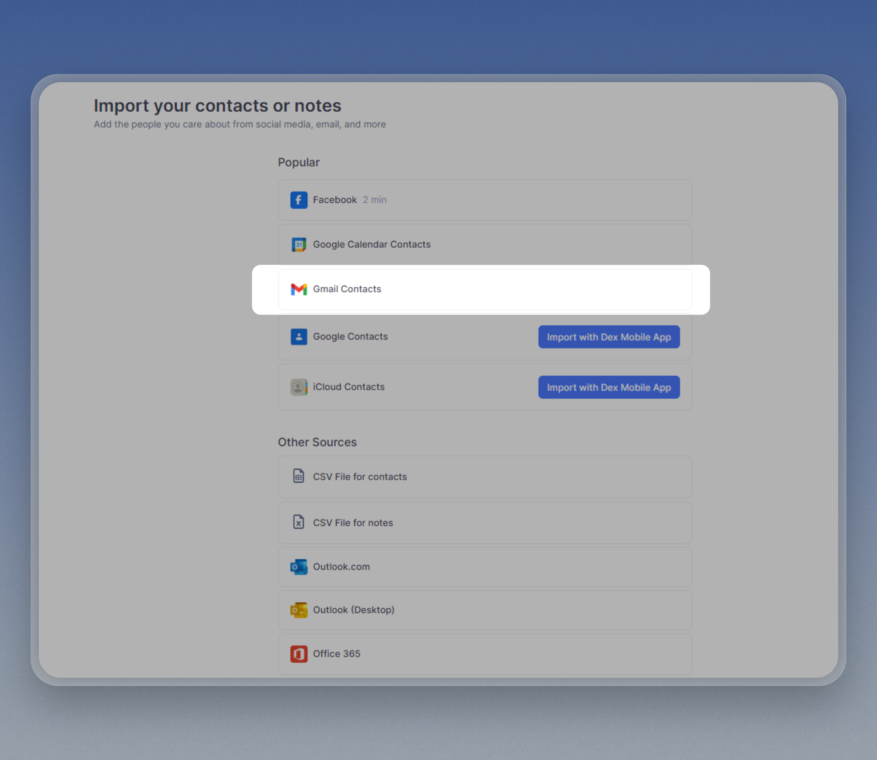Click the Office 365 icon
The width and height of the screenshot is (877, 760).
pos(298,654)
